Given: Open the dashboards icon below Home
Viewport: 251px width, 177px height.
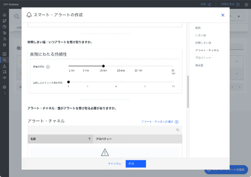Looking at the screenshot, I should click(5, 21).
